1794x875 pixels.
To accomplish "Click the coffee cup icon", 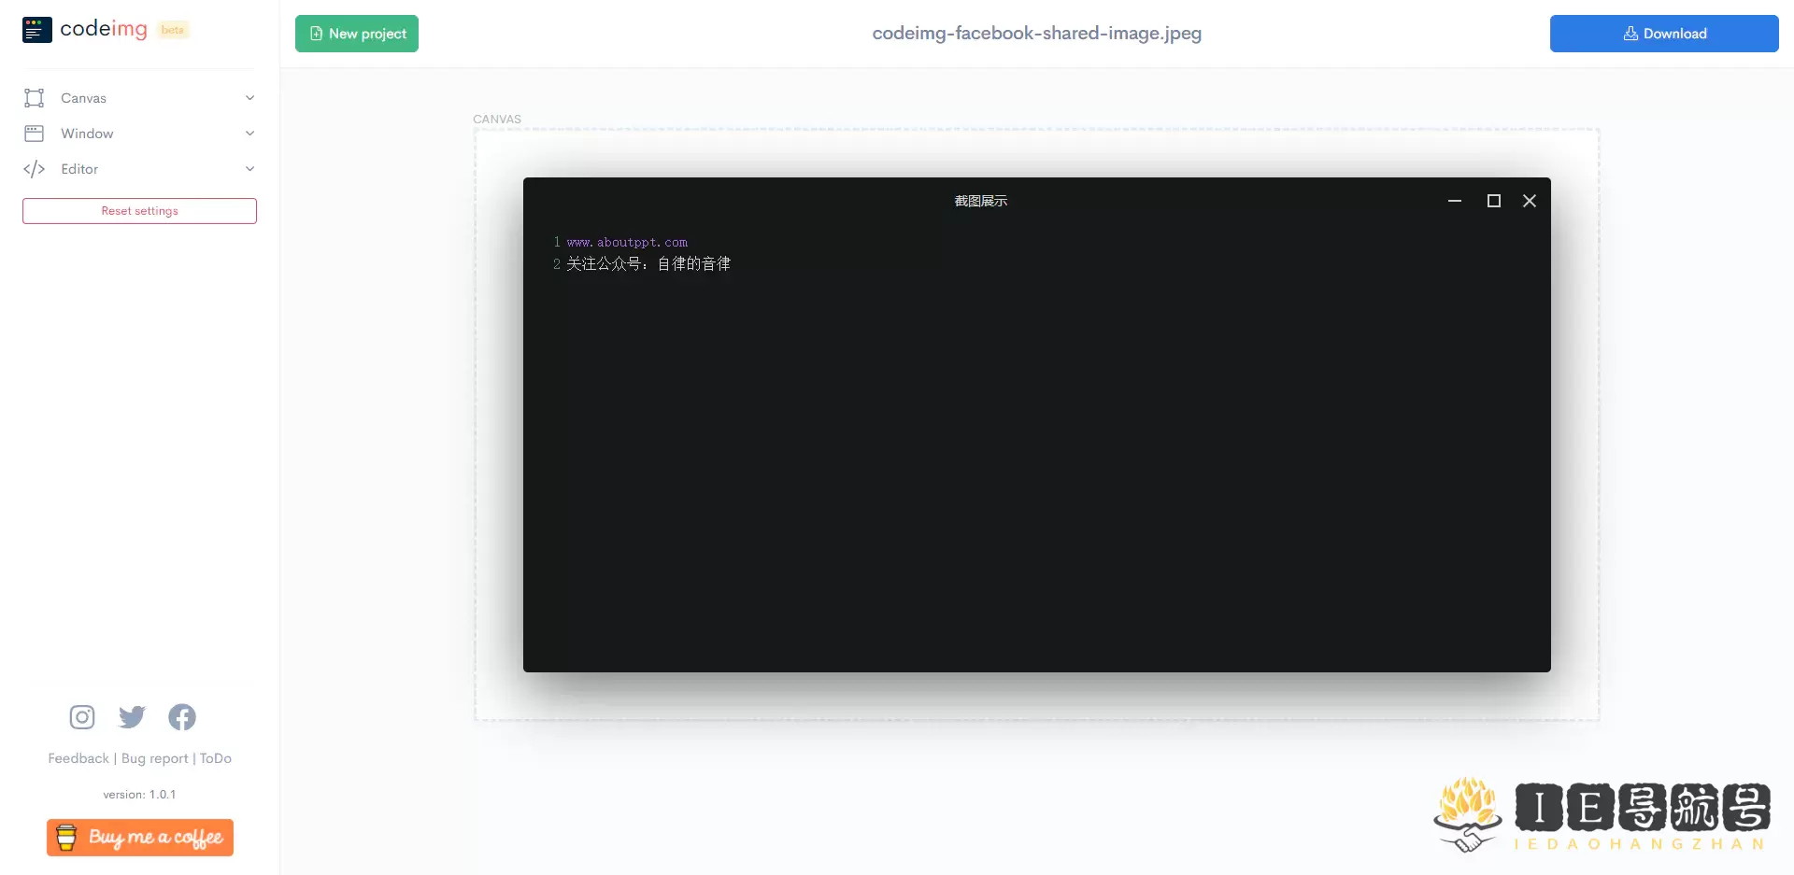I will tap(66, 837).
